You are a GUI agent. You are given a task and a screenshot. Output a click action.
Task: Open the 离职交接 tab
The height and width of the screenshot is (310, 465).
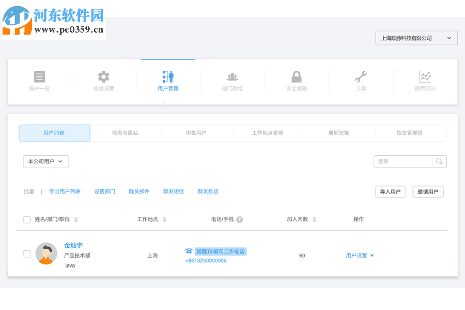(x=338, y=133)
